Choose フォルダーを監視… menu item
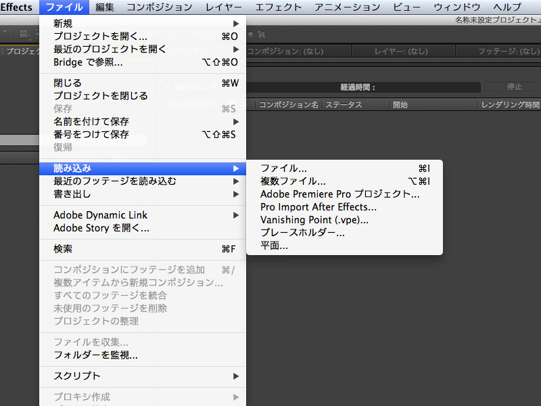The image size is (541, 406). point(143,355)
